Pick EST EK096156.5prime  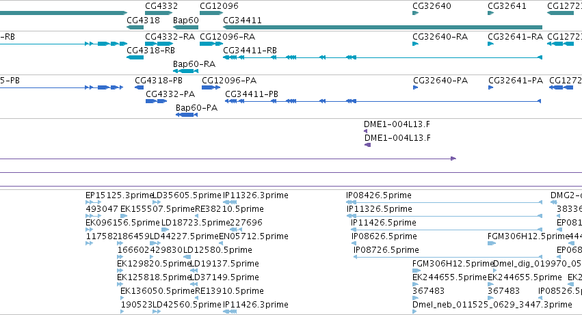tap(122, 223)
